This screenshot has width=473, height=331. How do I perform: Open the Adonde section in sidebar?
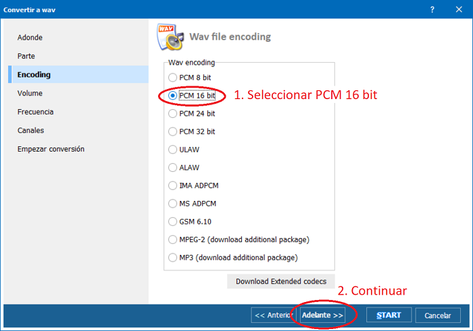point(30,38)
